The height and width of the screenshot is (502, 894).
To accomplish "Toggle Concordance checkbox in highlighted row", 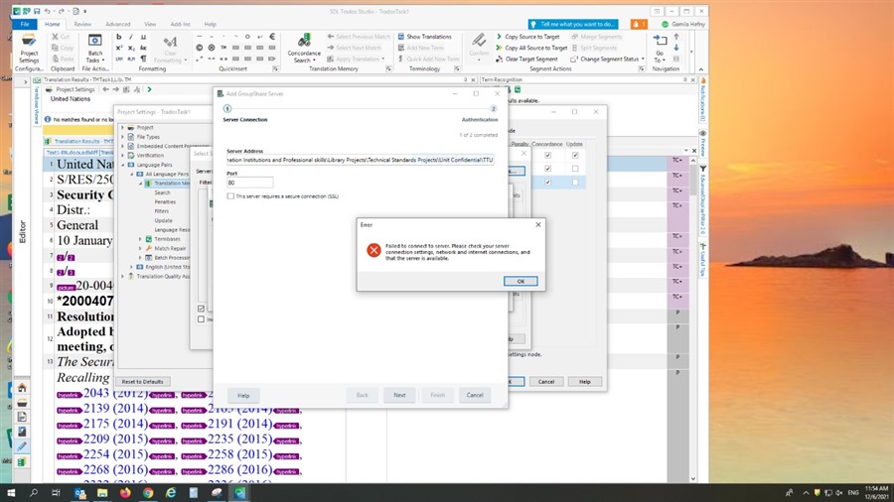I will pyautogui.click(x=548, y=183).
